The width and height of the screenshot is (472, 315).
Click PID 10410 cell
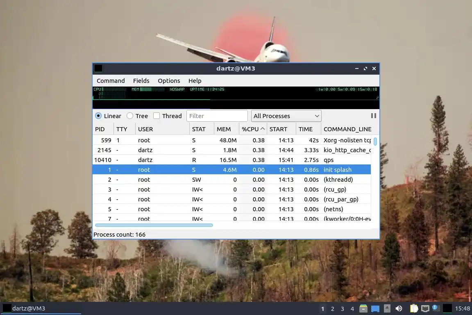103,160
